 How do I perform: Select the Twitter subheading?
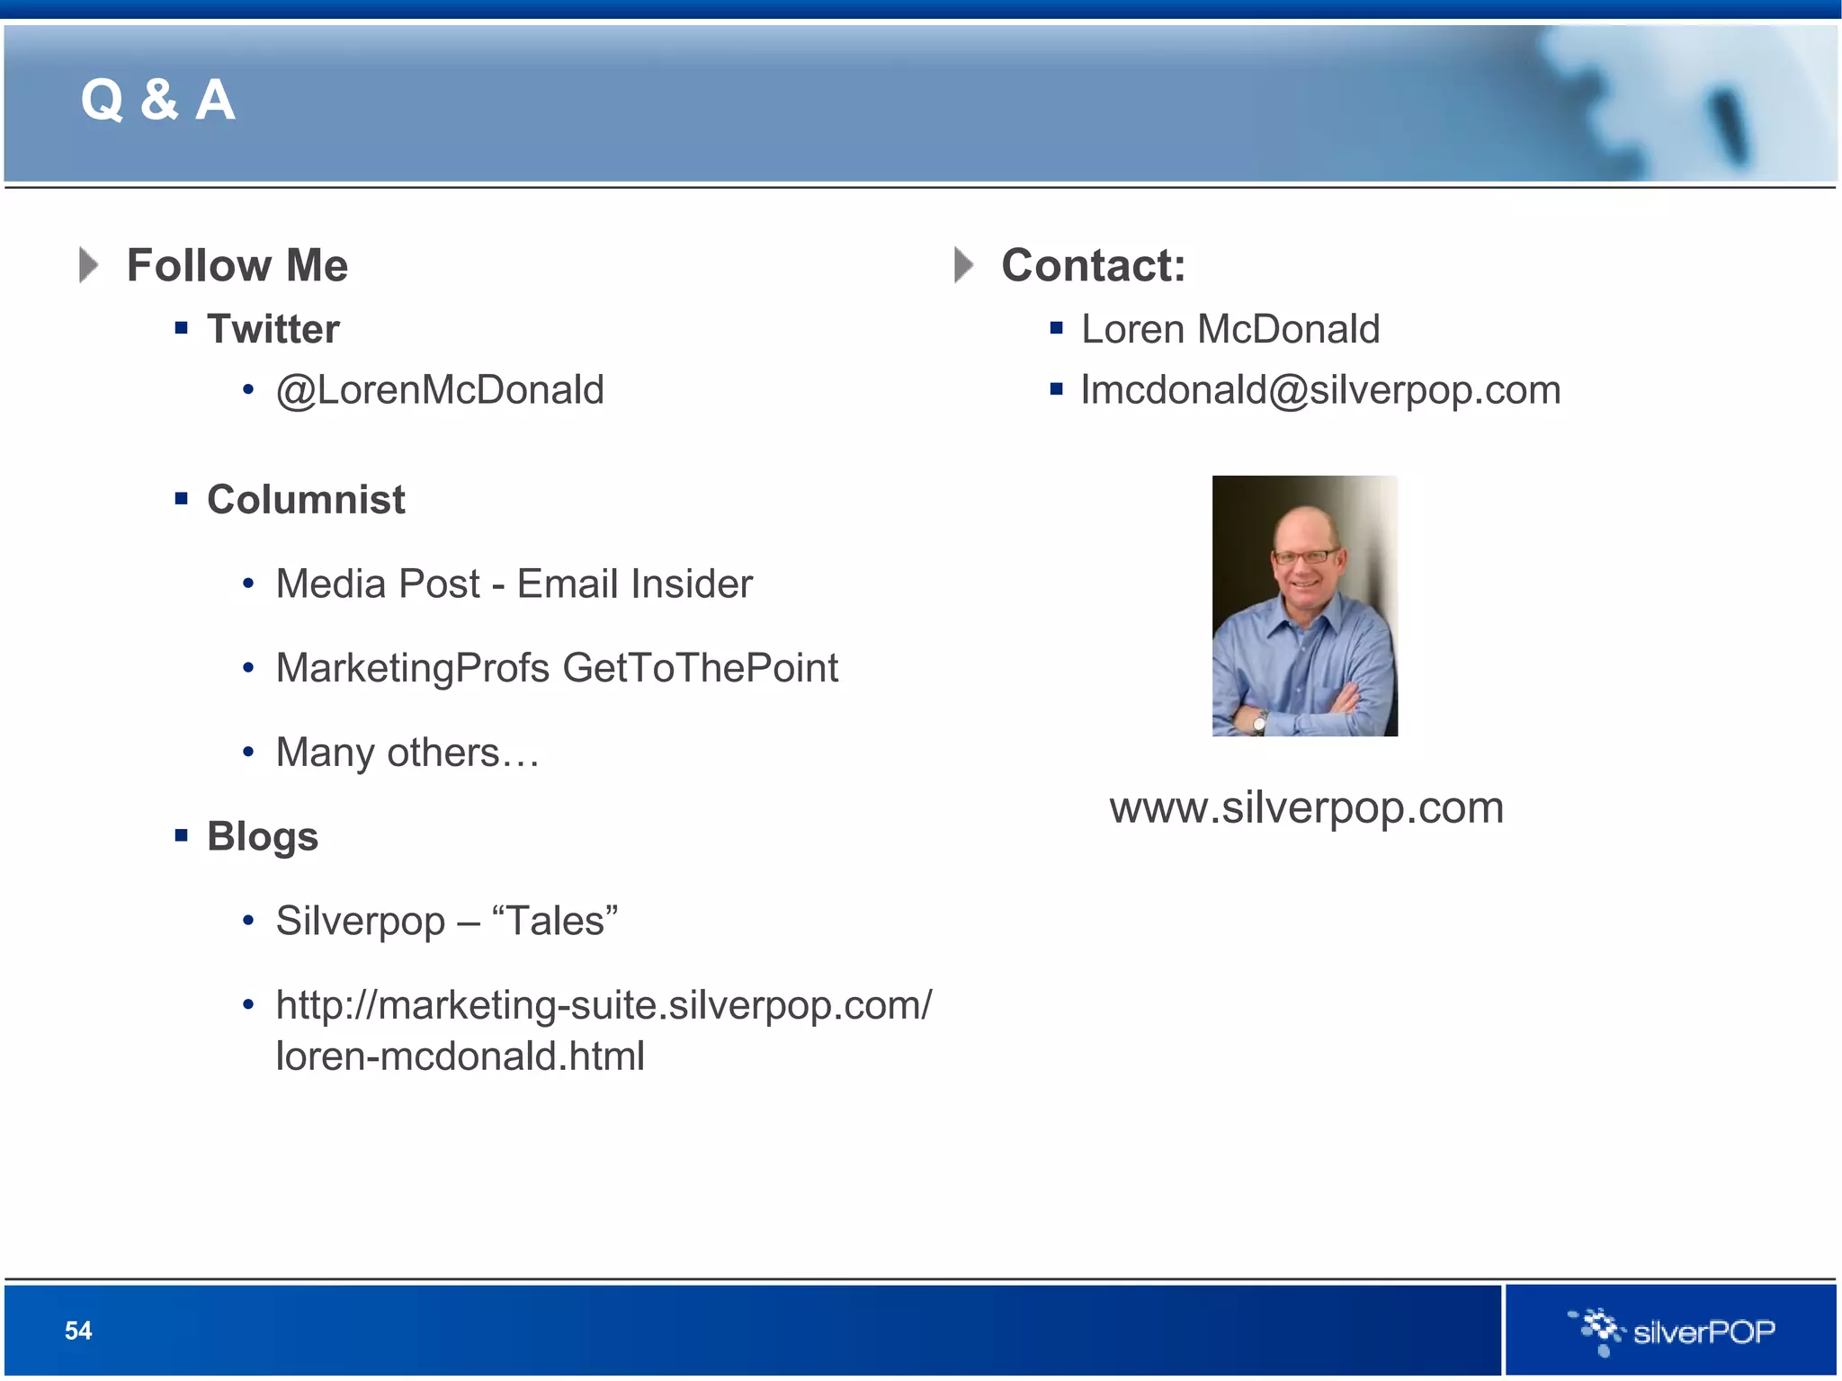(273, 328)
